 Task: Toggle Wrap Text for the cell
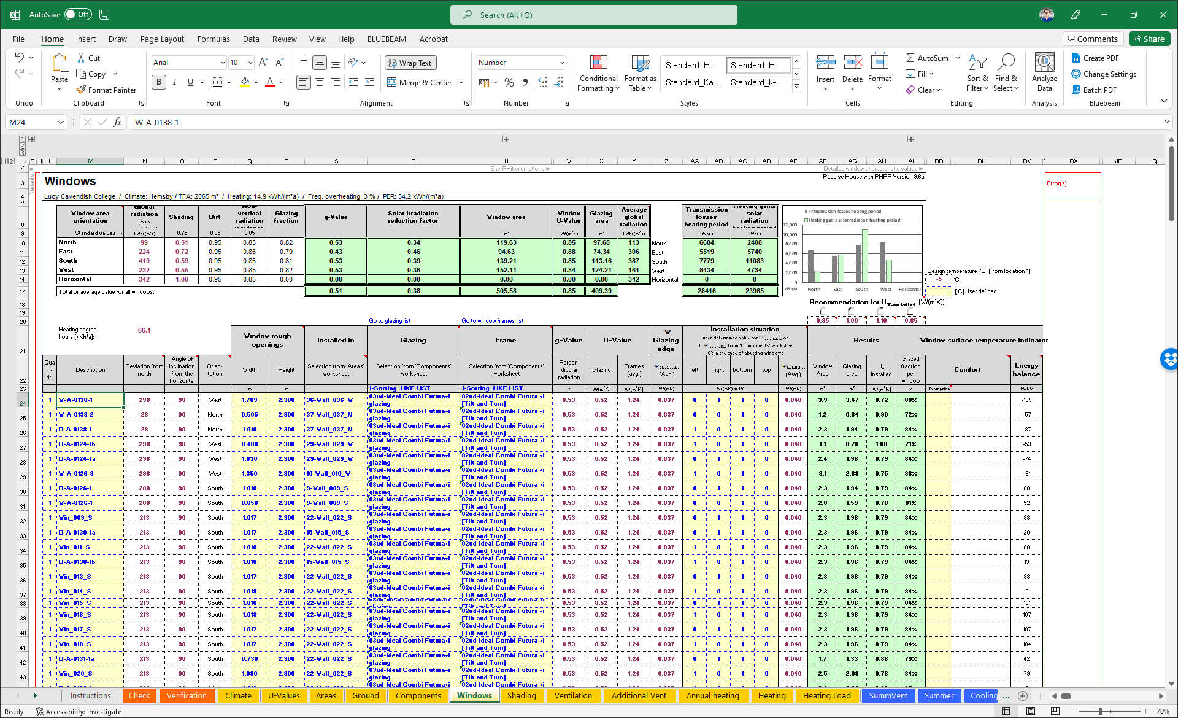click(x=410, y=63)
